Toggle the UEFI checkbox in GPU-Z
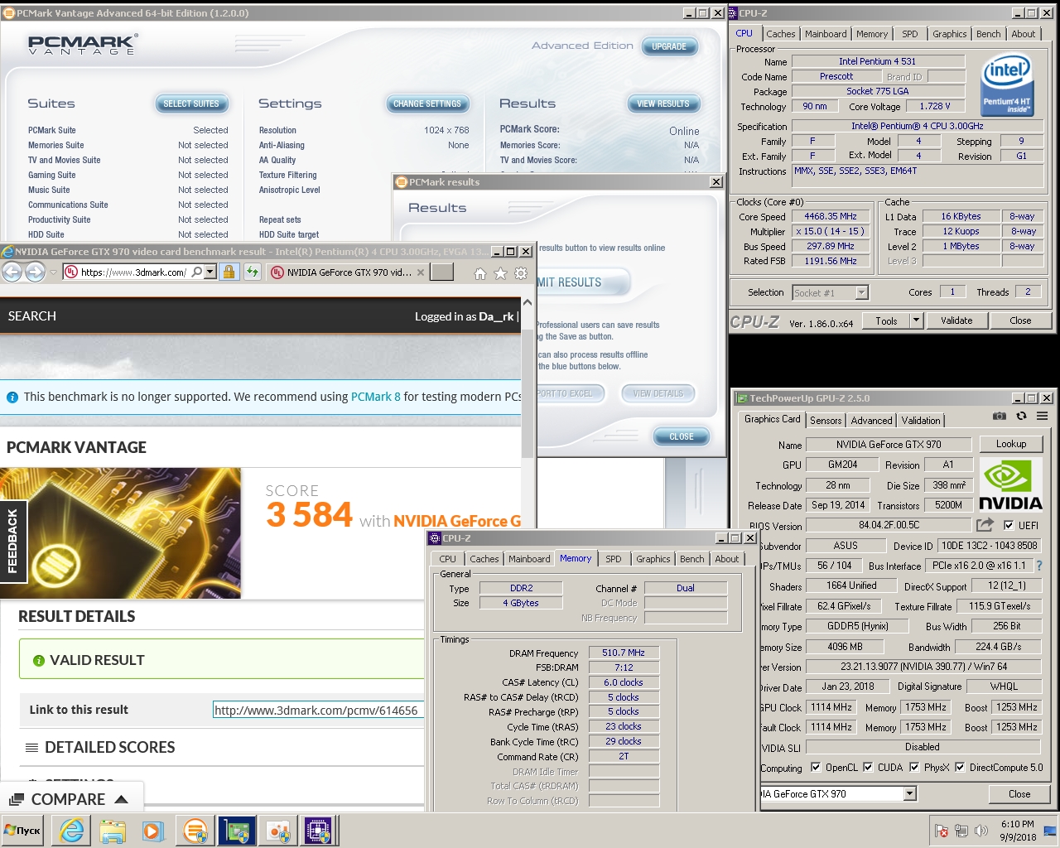 [x=1008, y=525]
